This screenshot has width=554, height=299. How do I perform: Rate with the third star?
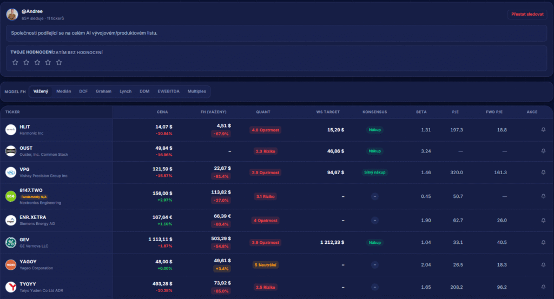click(37, 63)
